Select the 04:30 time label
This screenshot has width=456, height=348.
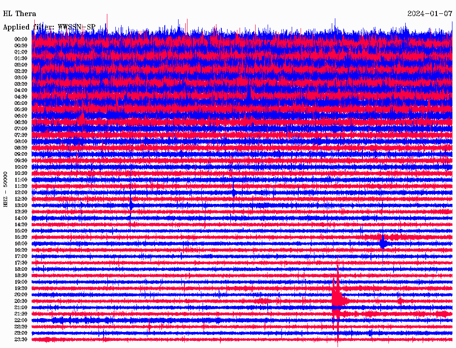(21, 97)
